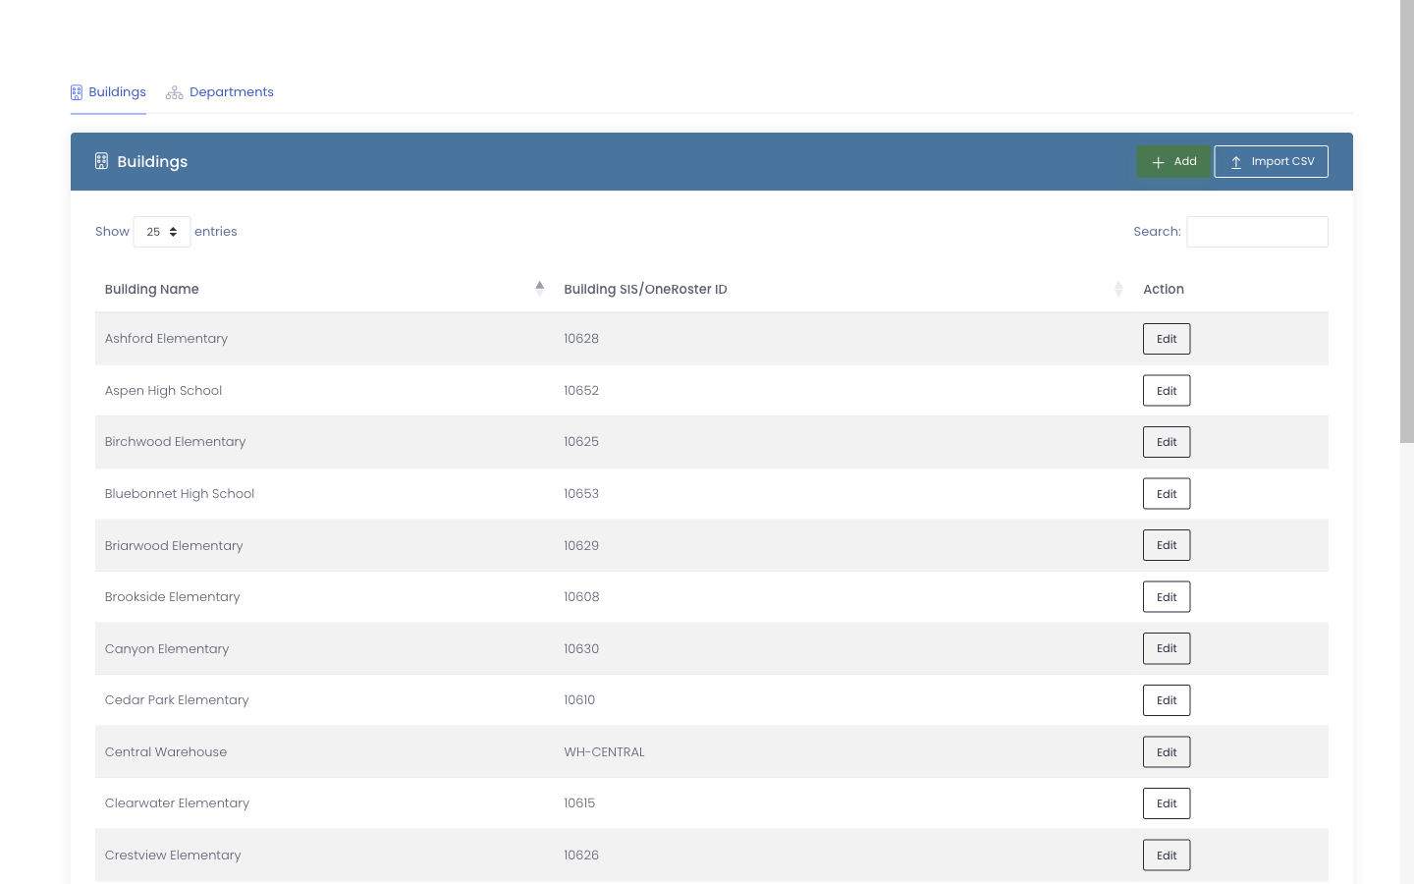
Task: Click the Canyon Elementary name cell
Action: tap(324, 648)
